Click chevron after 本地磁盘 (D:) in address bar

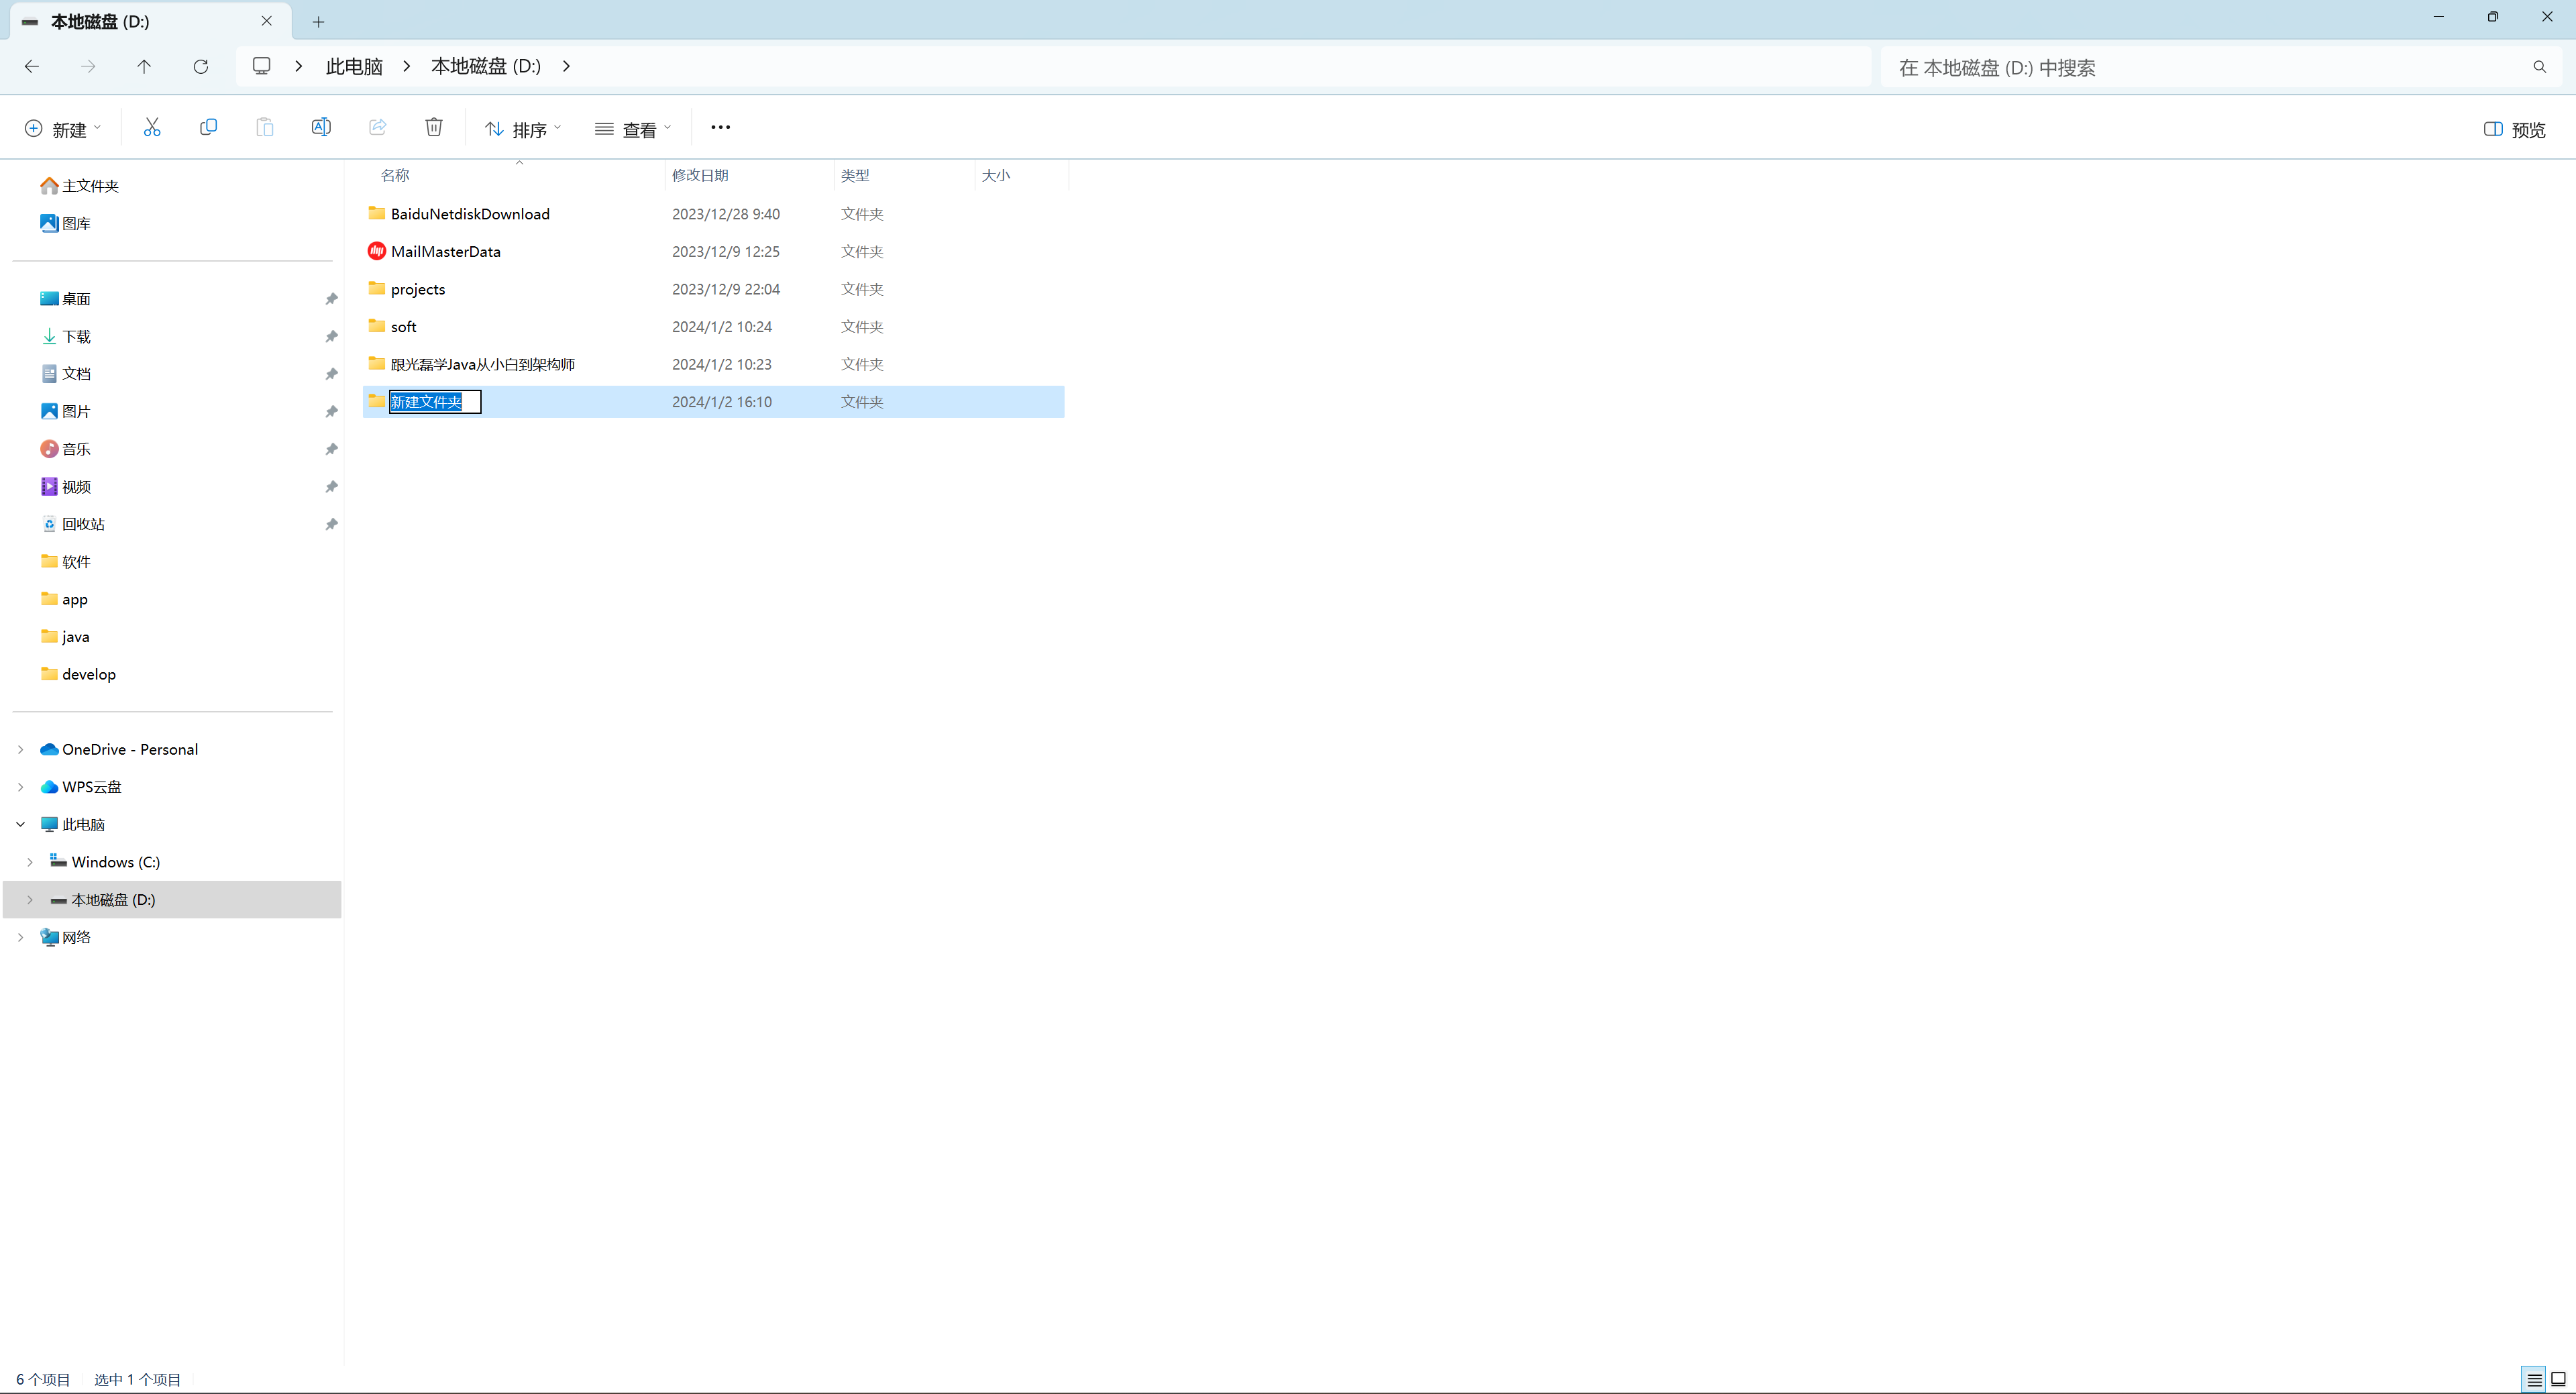(566, 66)
